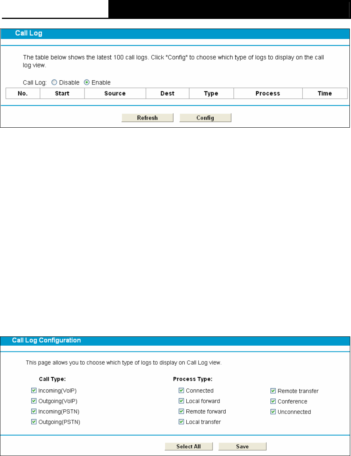Image resolution: width=351 pixels, height=456 pixels.
Task: Click the Dest column header
Action: [167, 93]
